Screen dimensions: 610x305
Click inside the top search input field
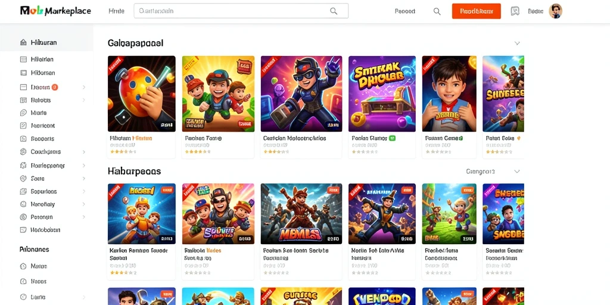click(241, 11)
